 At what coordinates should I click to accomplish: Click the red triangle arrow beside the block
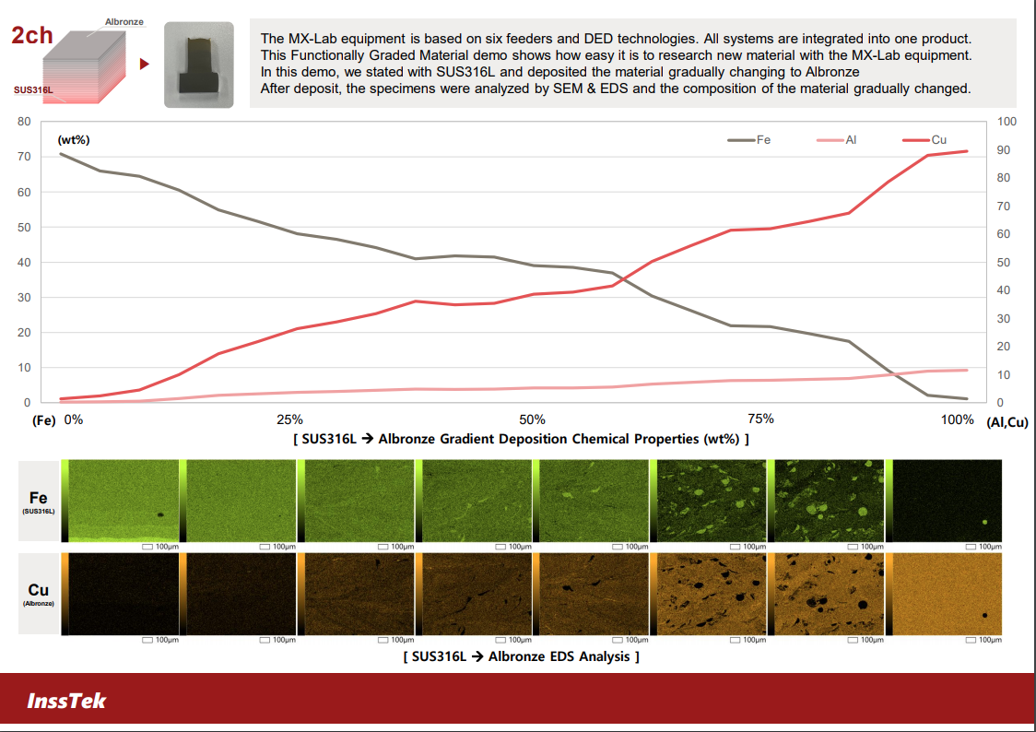click(x=144, y=65)
